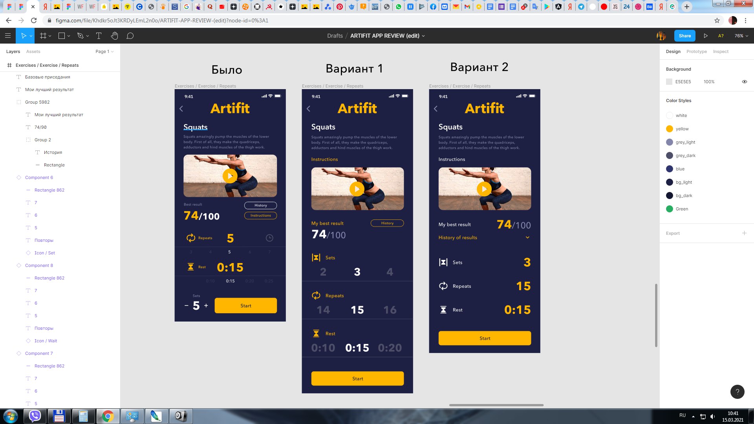Click Component 6 layer icon
This screenshot has height=424, width=754.
pyautogui.click(x=18, y=177)
